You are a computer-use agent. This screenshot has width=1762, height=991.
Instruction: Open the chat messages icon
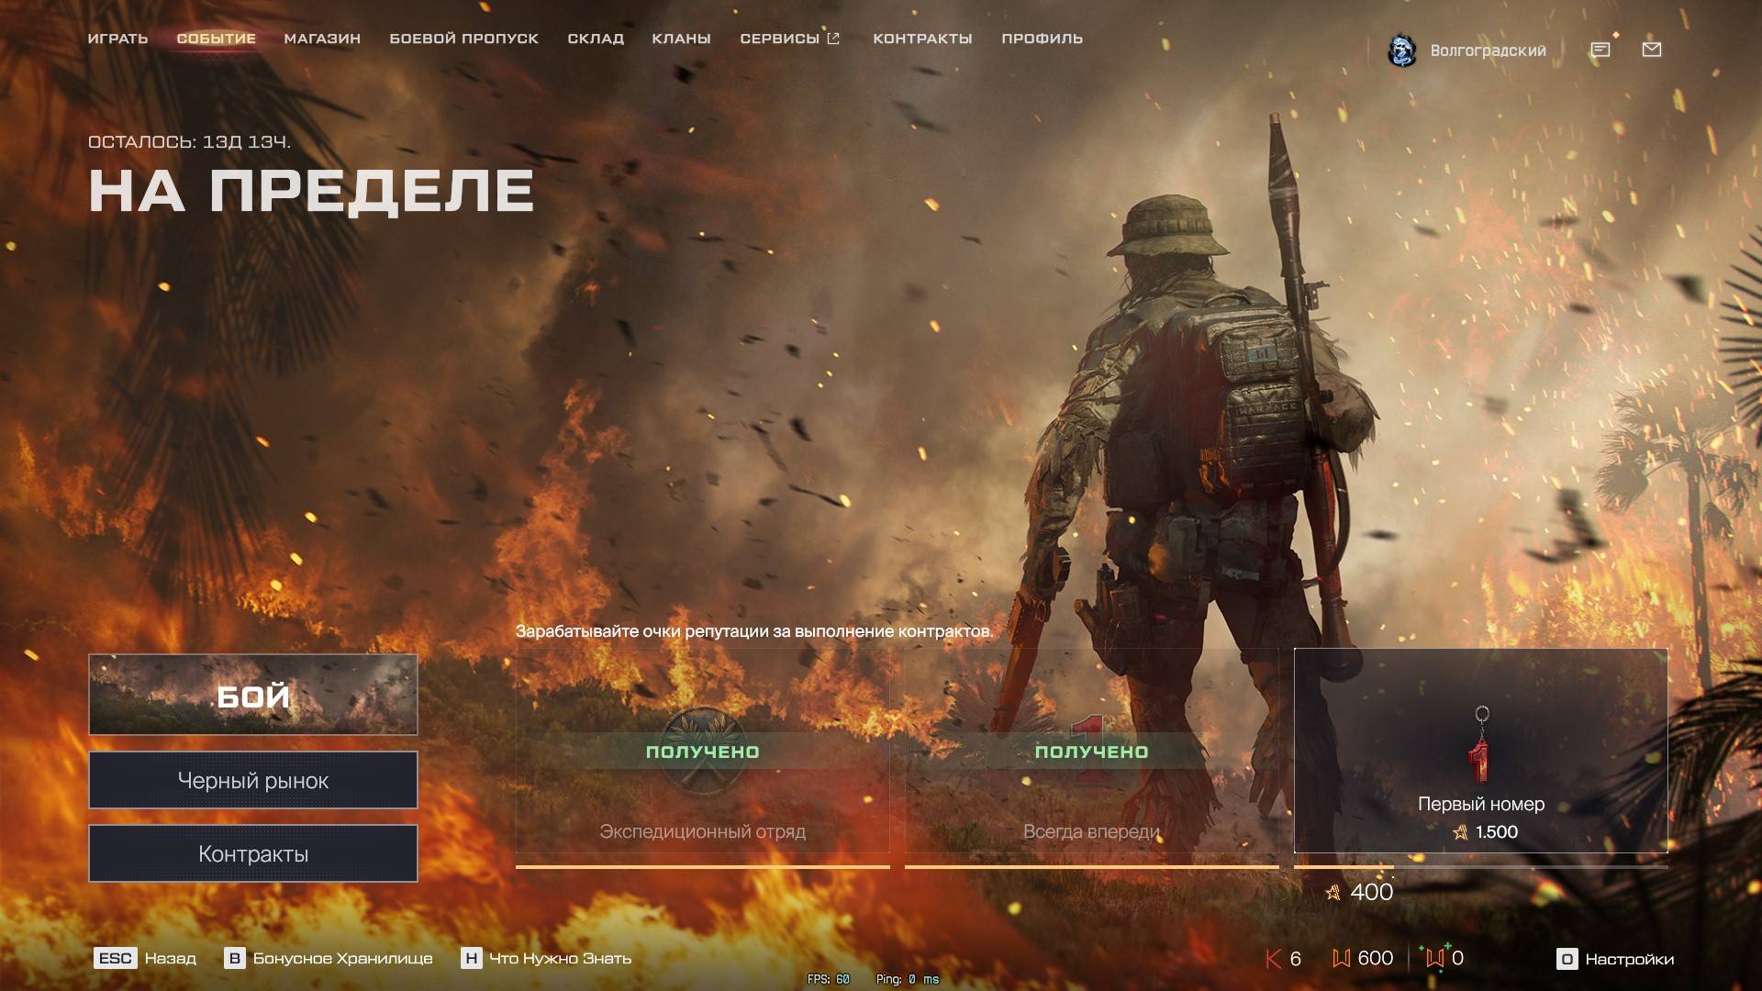(x=1600, y=50)
